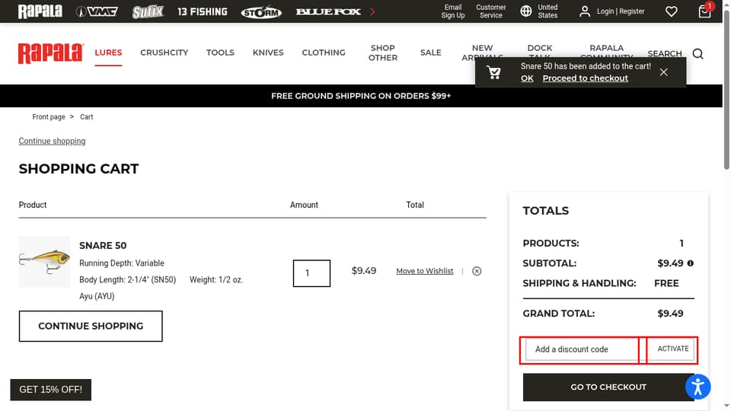Click the Go to Checkout button
The width and height of the screenshot is (731, 411).
pyautogui.click(x=608, y=387)
